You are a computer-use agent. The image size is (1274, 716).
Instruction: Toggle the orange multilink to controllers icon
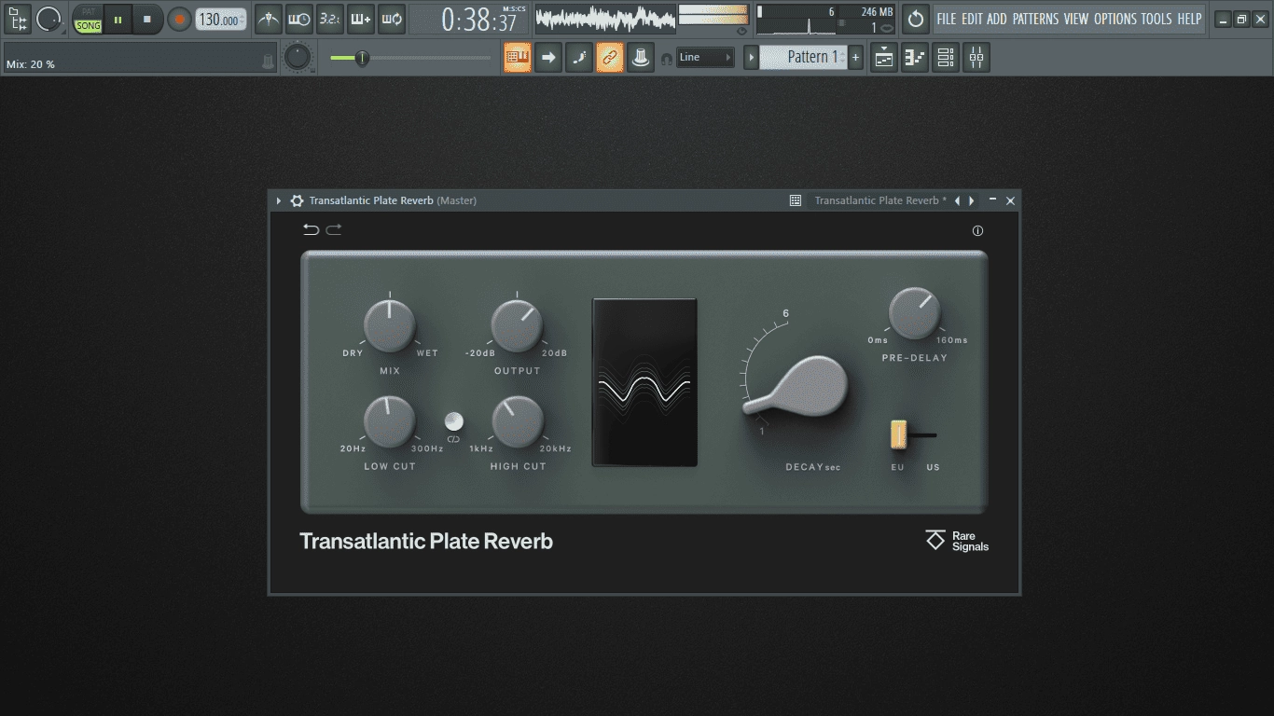610,58
